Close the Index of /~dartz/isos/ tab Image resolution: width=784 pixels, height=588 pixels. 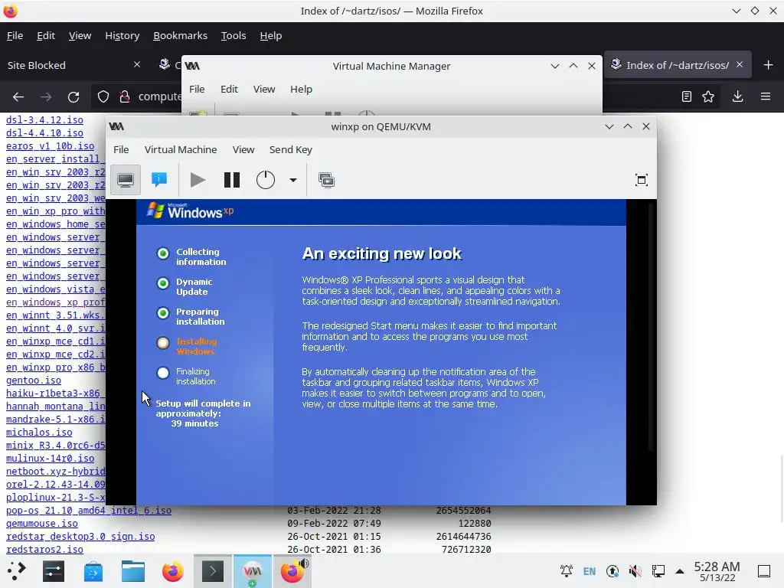(740, 64)
